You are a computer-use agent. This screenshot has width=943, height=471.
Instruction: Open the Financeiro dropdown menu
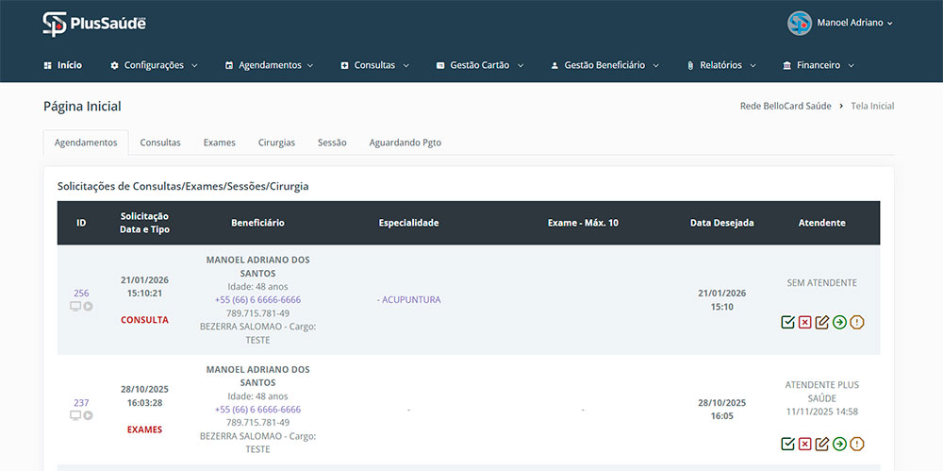click(x=818, y=66)
